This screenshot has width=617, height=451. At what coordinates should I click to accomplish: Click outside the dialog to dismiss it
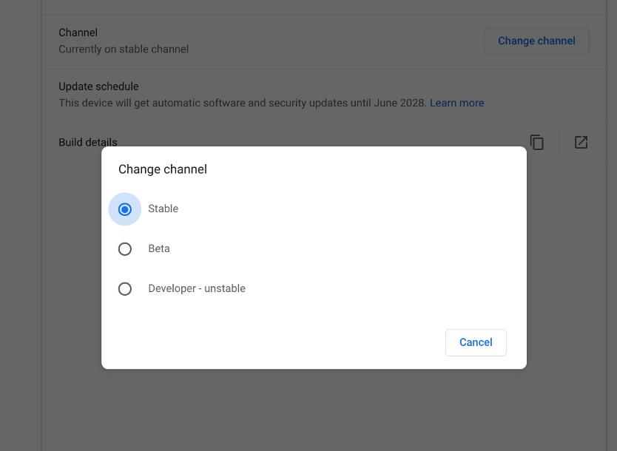(311, 414)
